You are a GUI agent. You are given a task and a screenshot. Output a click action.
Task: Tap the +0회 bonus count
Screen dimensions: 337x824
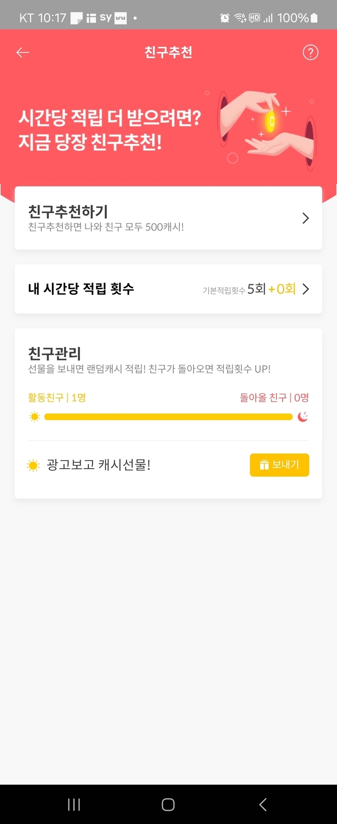point(282,289)
